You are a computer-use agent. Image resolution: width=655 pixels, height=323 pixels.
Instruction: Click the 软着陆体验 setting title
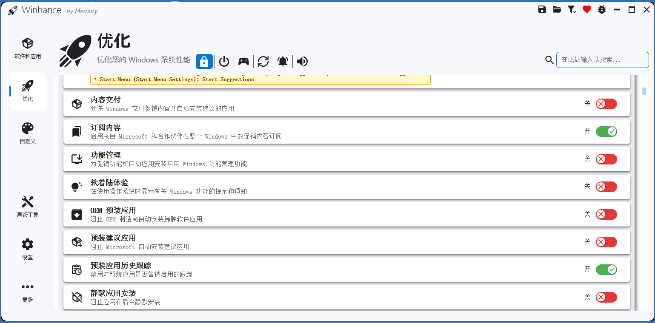[x=109, y=183]
